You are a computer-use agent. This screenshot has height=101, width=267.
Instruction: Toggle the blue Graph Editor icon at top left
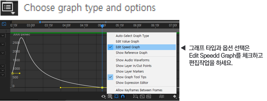click(4, 24)
